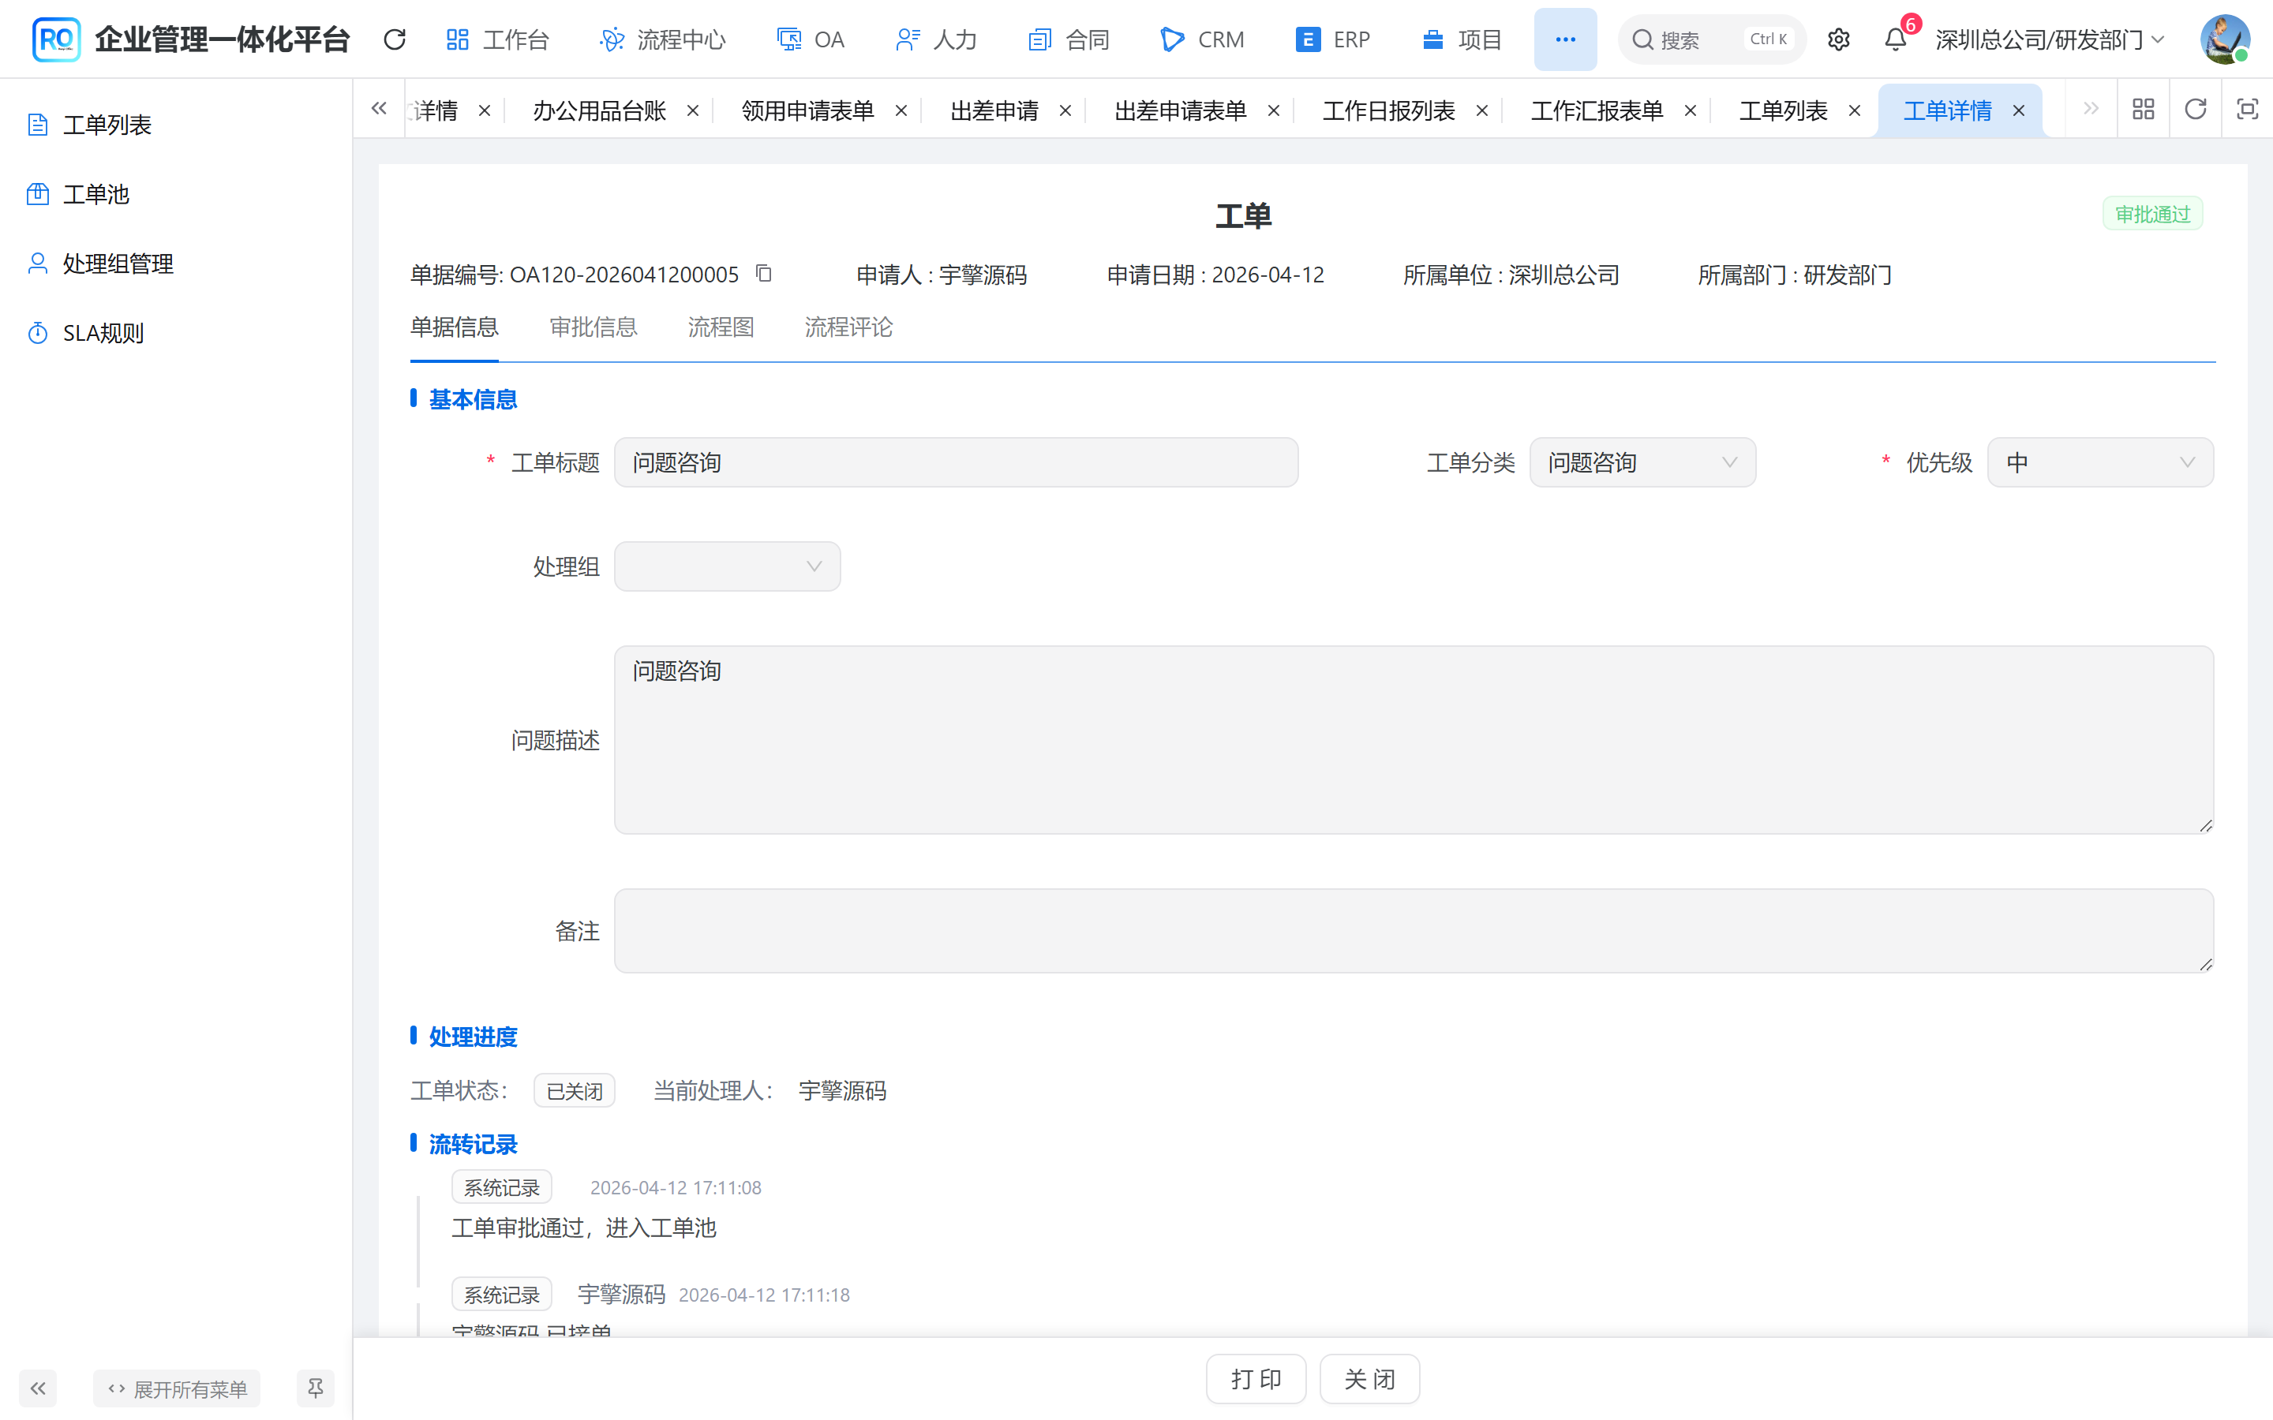
Task: Click the 工单标题 input field
Action: (x=957, y=462)
